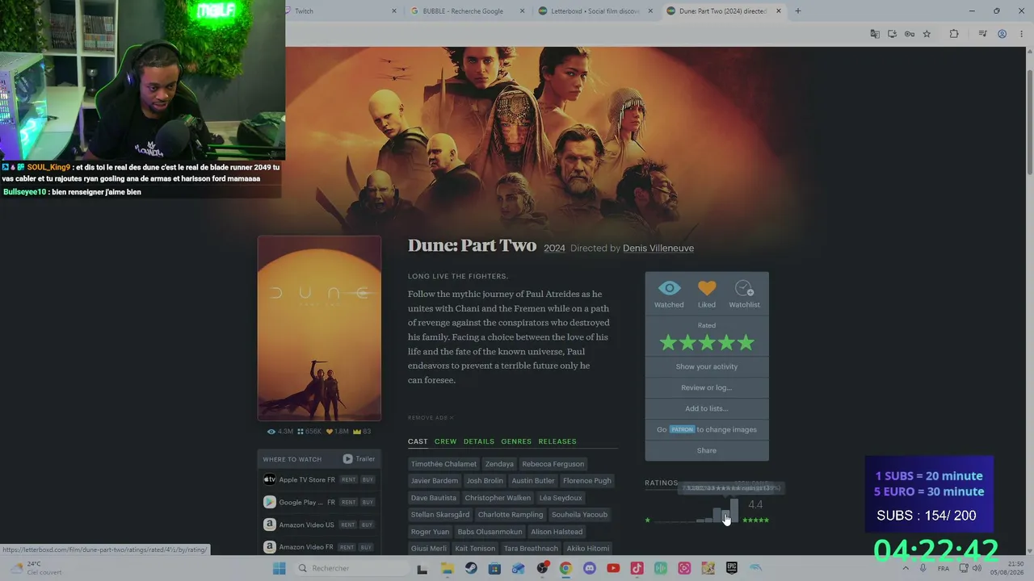Close the Dune: Part Two tab
The image size is (1034, 581).
779,11
